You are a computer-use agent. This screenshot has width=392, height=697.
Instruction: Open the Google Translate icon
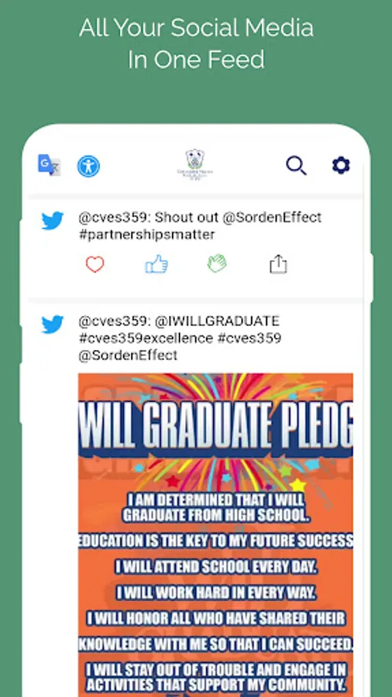click(x=49, y=166)
